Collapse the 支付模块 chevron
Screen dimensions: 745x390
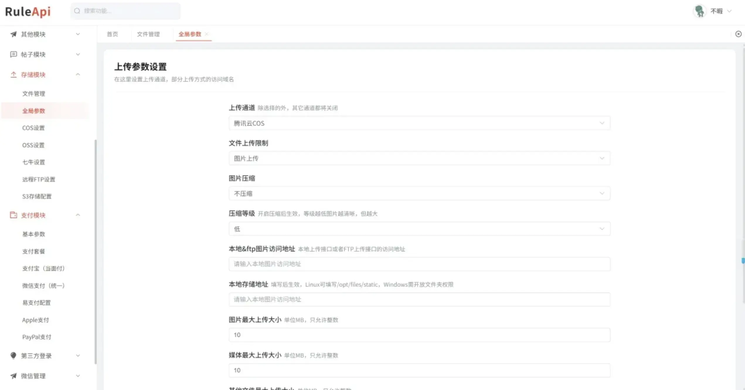[x=78, y=215]
